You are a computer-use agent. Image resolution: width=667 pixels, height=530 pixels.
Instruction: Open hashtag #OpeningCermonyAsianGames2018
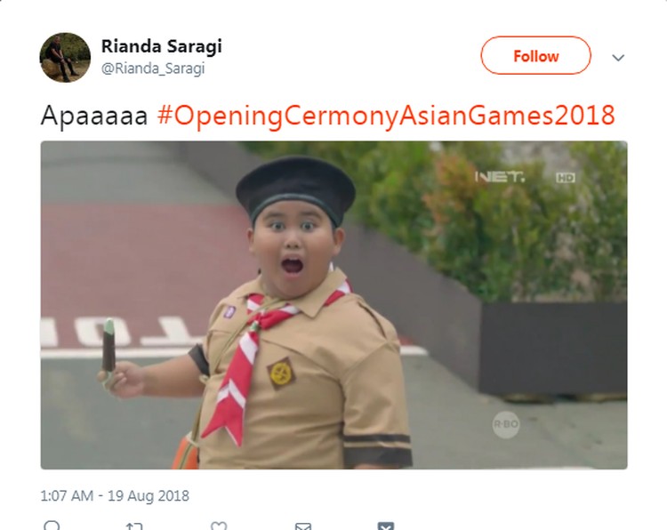(386, 115)
